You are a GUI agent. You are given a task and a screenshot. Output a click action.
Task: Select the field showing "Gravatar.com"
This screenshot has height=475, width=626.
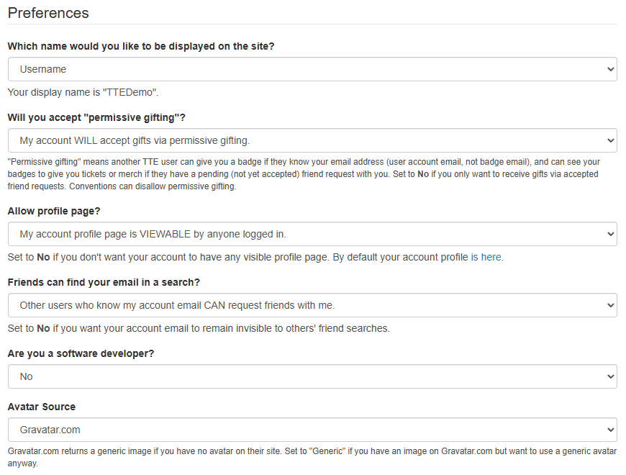click(312, 428)
